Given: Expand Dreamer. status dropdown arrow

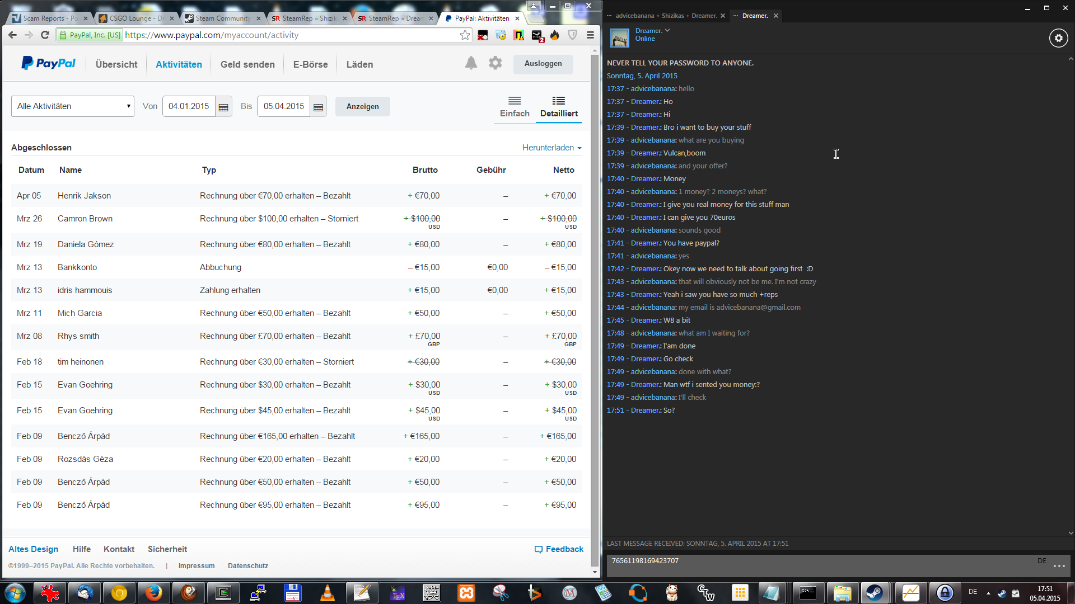Looking at the screenshot, I should point(667,31).
